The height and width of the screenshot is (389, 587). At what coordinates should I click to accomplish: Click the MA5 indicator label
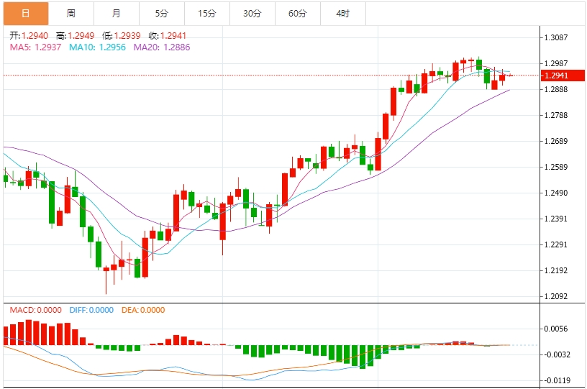click(35, 47)
